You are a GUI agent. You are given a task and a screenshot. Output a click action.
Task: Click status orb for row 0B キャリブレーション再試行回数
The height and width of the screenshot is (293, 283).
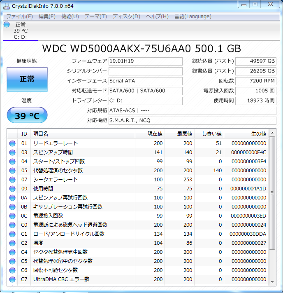(x=12, y=207)
